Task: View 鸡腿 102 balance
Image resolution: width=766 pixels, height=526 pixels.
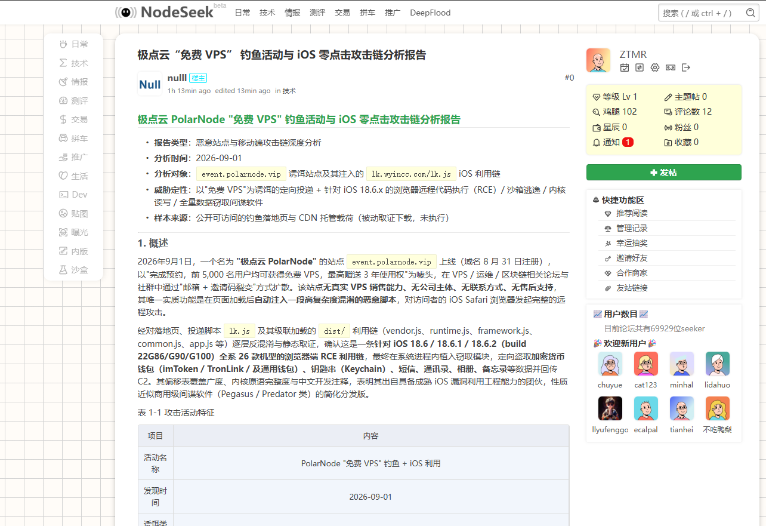Action: tap(614, 112)
